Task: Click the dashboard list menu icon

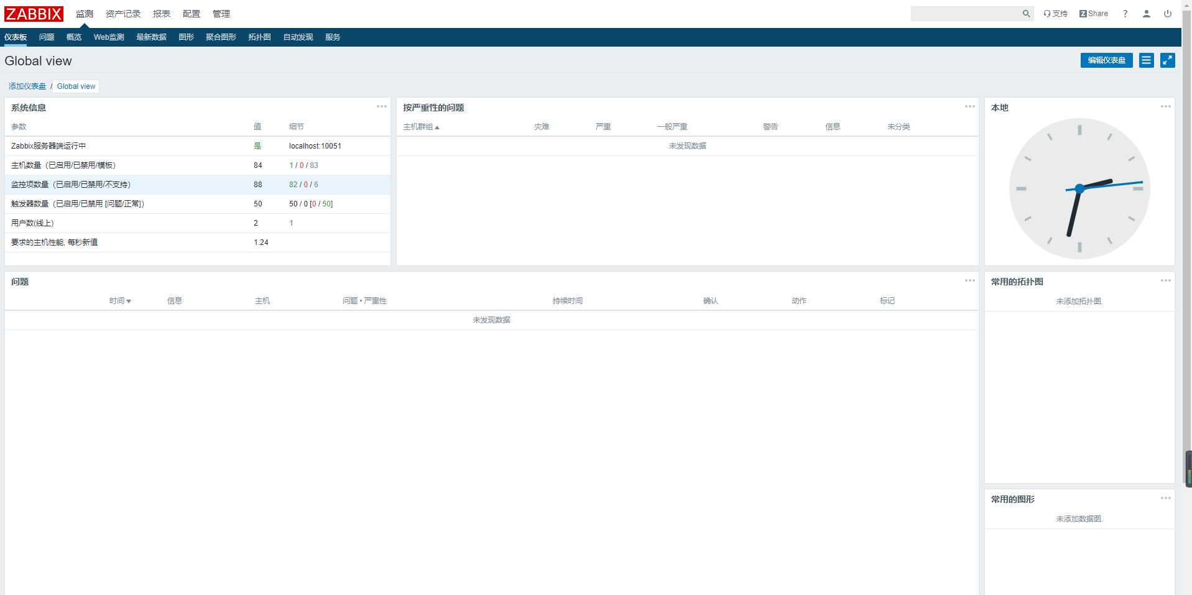Action: click(1147, 60)
